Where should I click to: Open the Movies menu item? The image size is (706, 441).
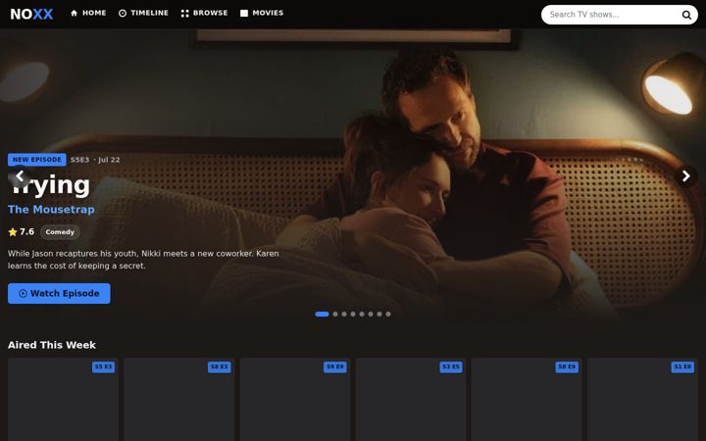(x=262, y=13)
